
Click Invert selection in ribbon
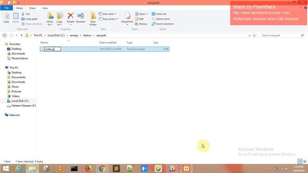click(163, 24)
